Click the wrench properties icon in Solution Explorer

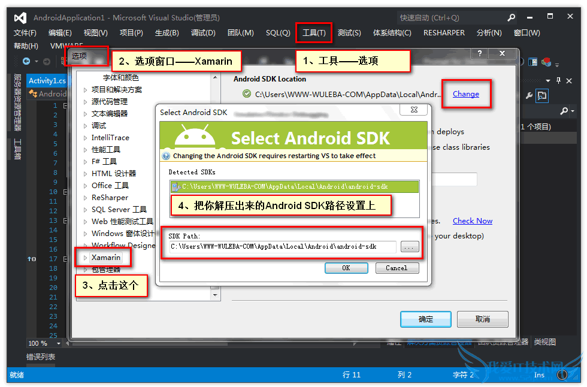point(529,96)
